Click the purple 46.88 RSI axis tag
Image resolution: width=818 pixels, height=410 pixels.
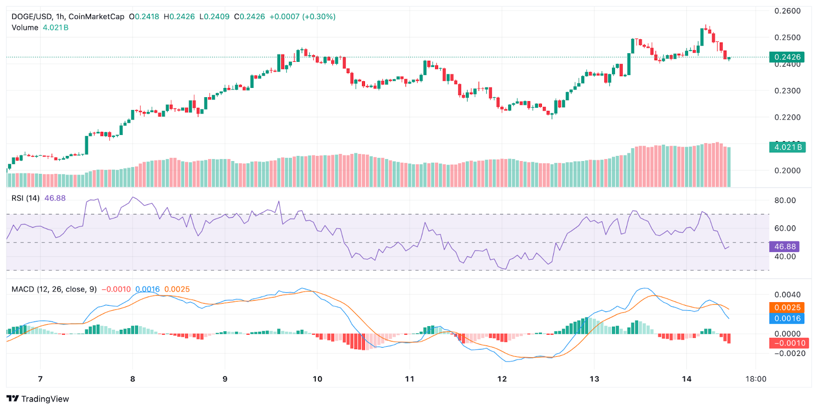point(784,246)
